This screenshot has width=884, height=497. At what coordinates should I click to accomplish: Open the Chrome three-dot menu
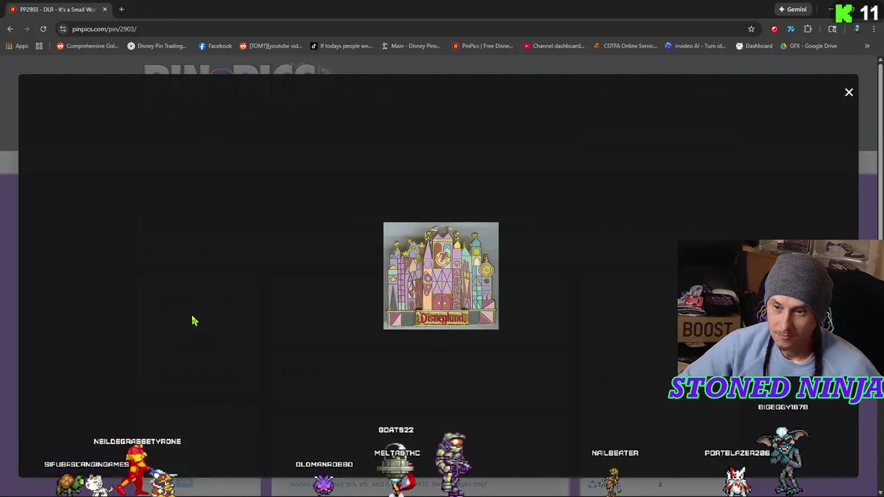(874, 29)
